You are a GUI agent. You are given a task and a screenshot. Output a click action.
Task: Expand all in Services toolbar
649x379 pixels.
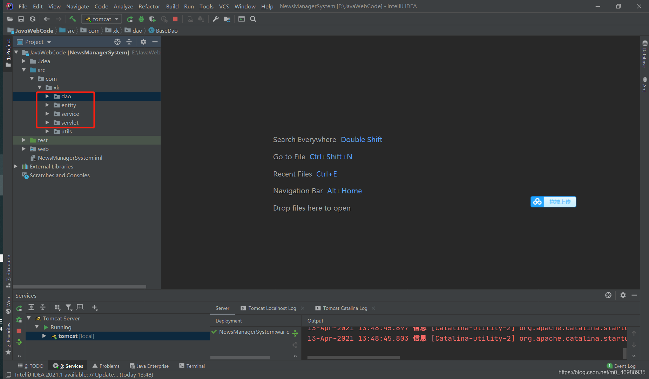click(31, 307)
